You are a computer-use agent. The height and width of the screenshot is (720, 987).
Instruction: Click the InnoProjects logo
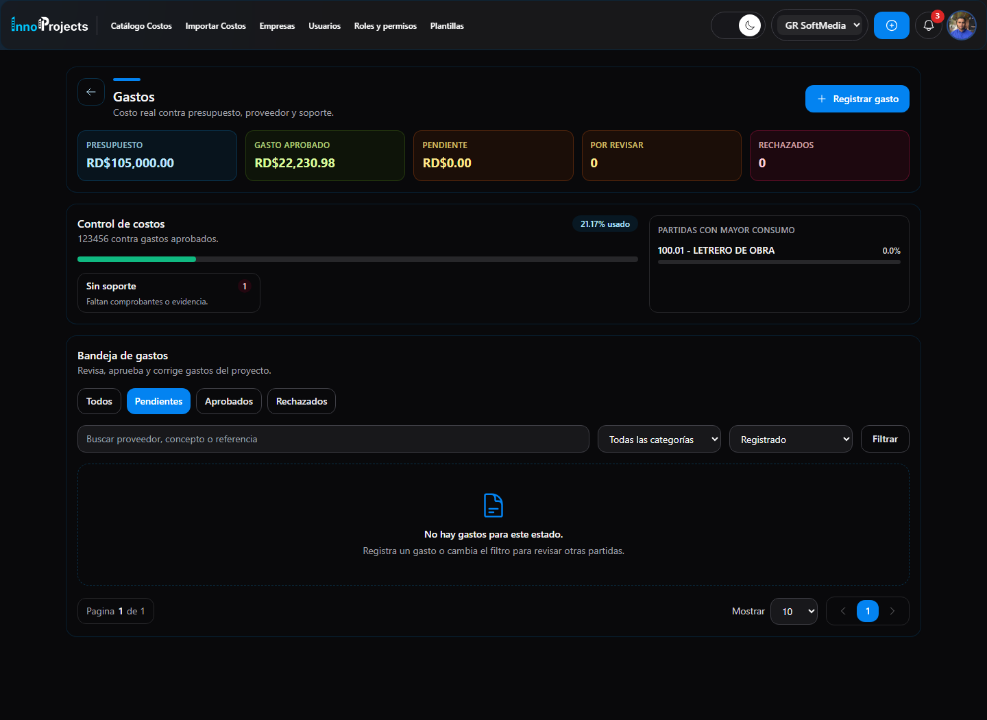(49, 25)
